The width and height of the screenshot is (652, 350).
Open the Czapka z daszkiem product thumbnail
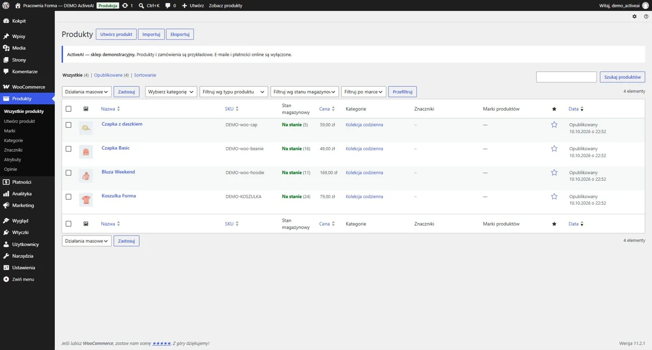pos(86,128)
